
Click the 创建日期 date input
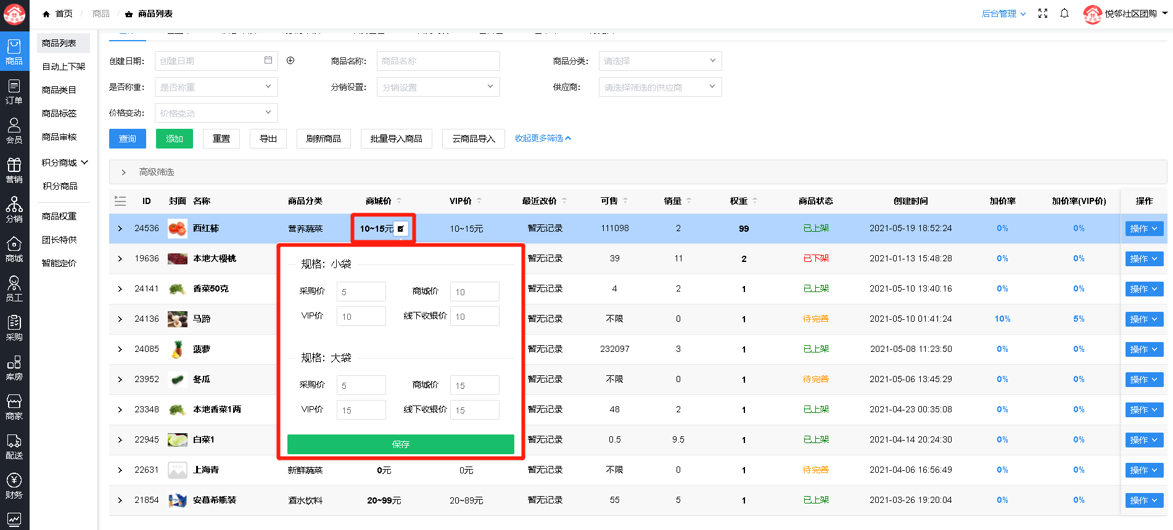point(216,60)
